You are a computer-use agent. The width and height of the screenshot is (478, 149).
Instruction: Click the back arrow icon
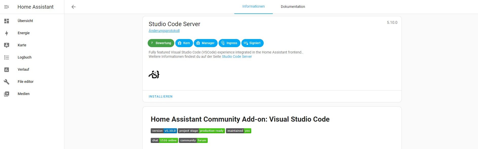pos(73,7)
